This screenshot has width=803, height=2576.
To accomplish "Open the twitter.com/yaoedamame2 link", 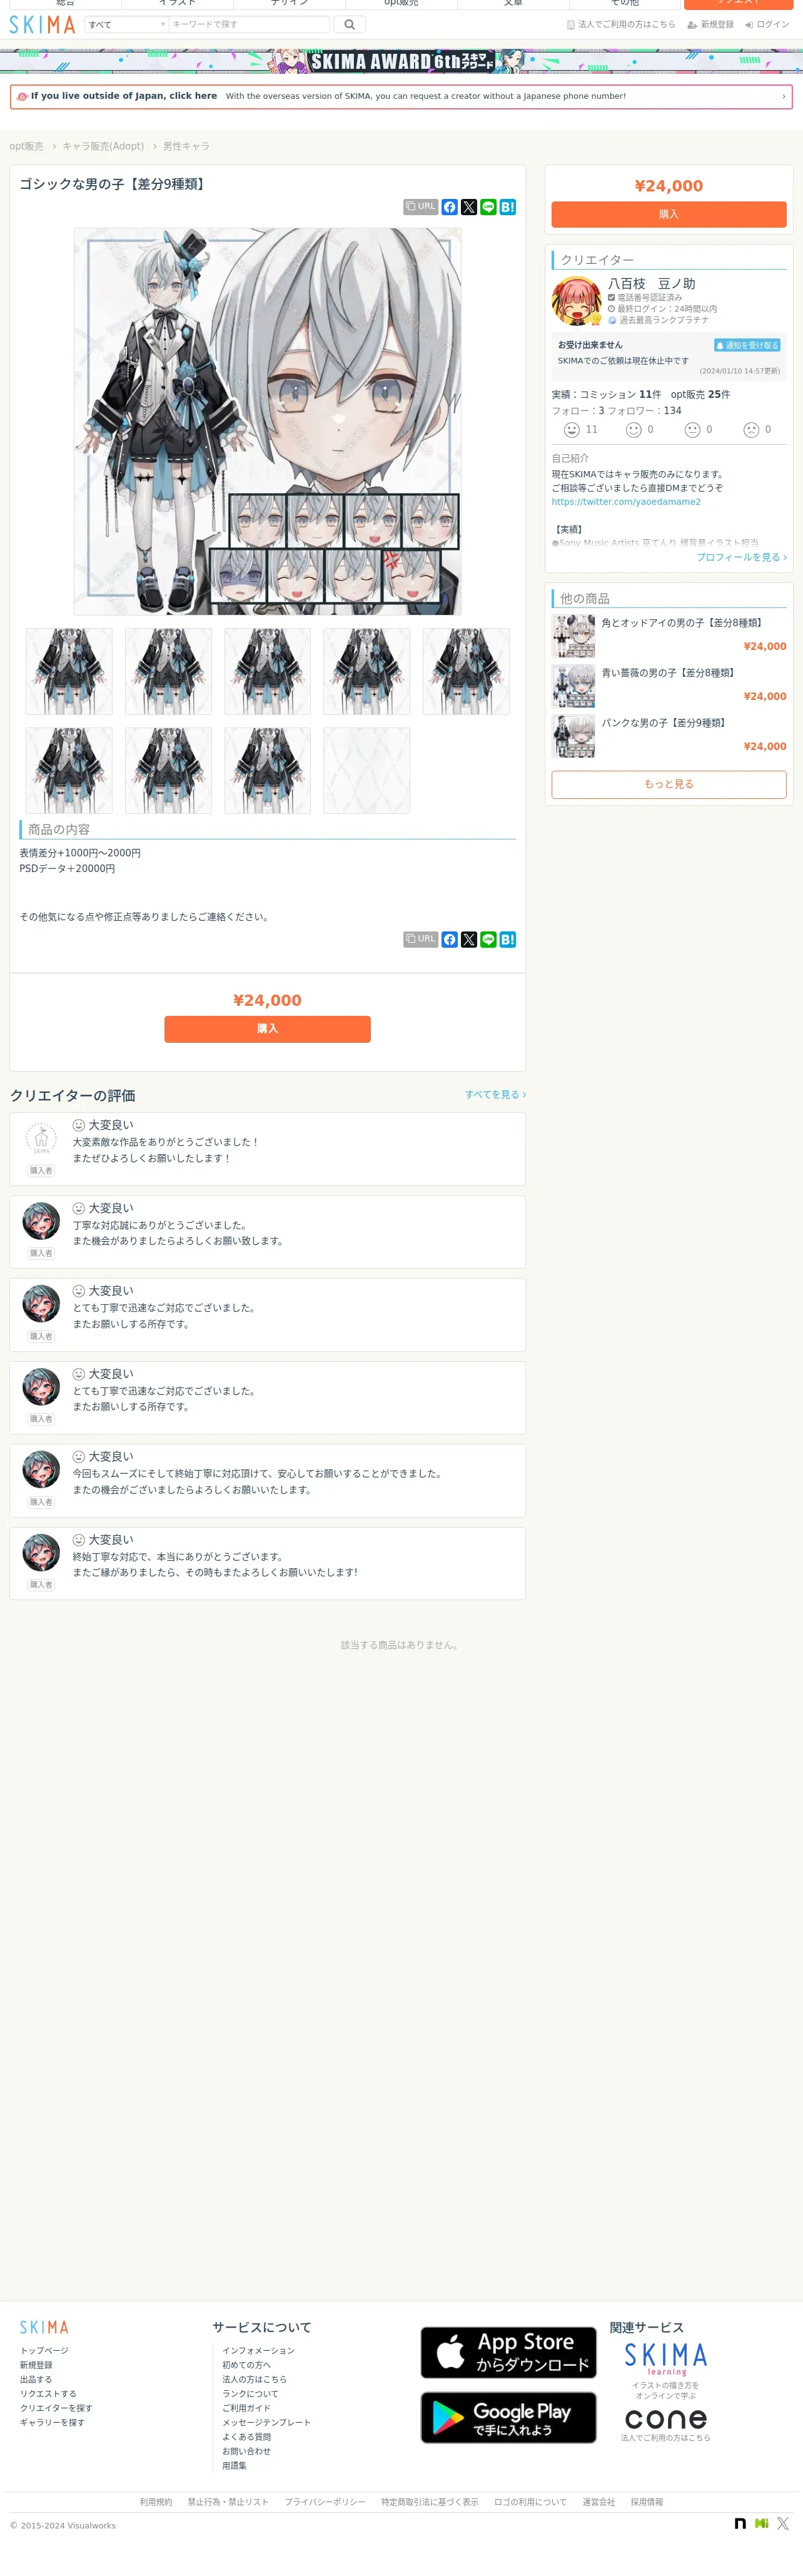I will (626, 502).
